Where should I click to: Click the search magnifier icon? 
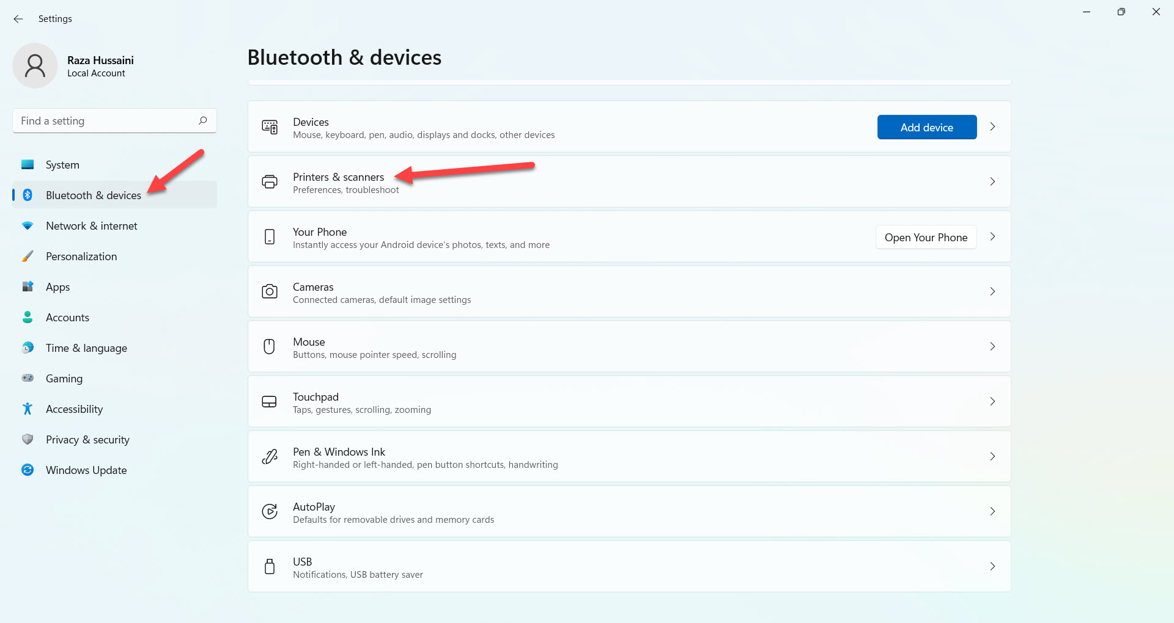(202, 120)
